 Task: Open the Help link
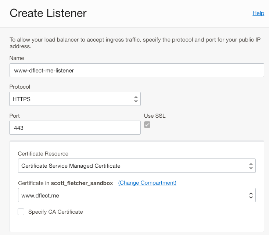(258, 13)
